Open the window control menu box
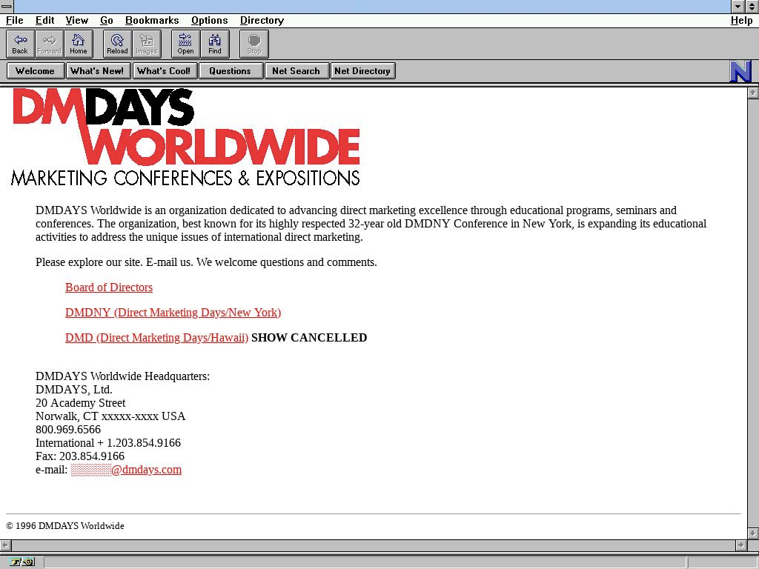The height and width of the screenshot is (569, 759). pos(7,6)
